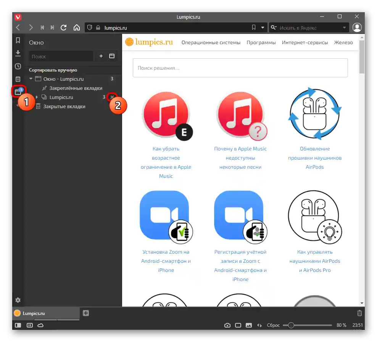Viewport: 377px width, 342px height.
Task: Open the 'Сортировать вручную' sort menu
Action: point(53,70)
